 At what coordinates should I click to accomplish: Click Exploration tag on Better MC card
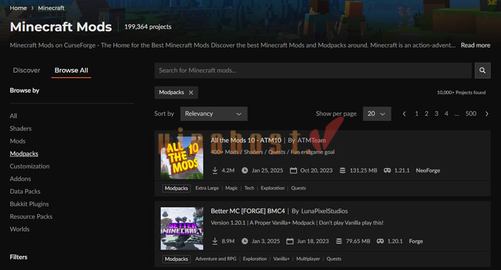(255, 259)
